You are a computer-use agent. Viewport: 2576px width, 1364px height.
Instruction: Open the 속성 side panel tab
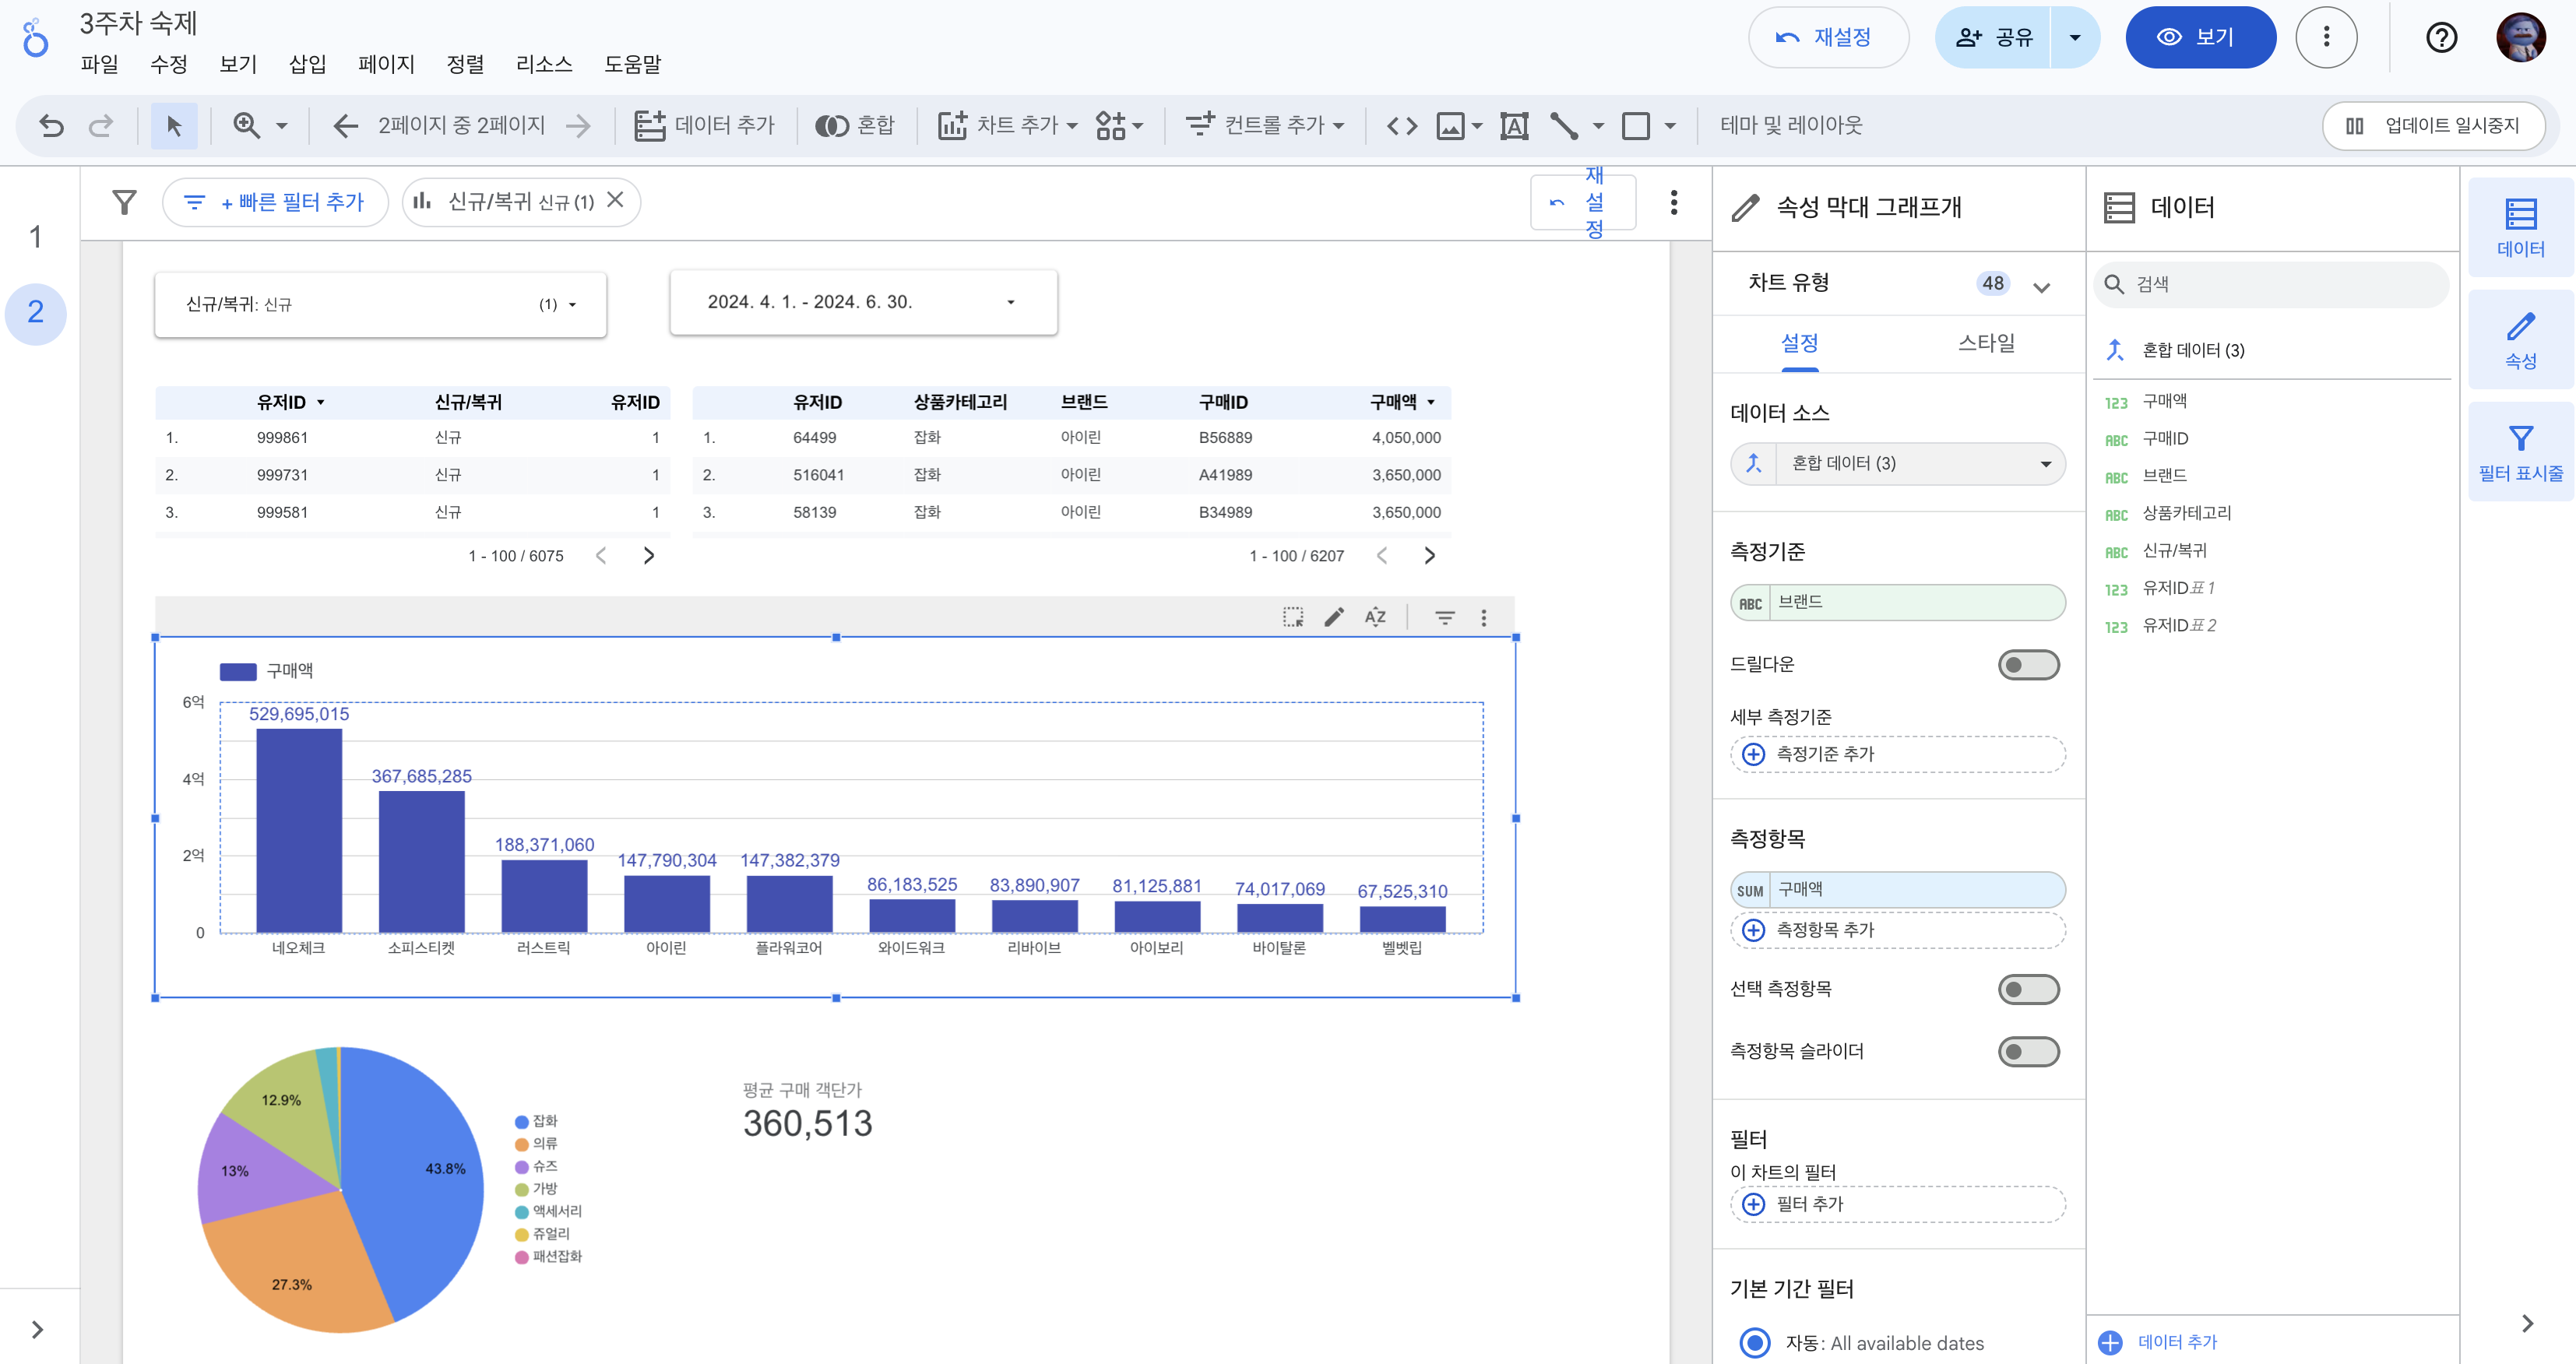(2520, 340)
